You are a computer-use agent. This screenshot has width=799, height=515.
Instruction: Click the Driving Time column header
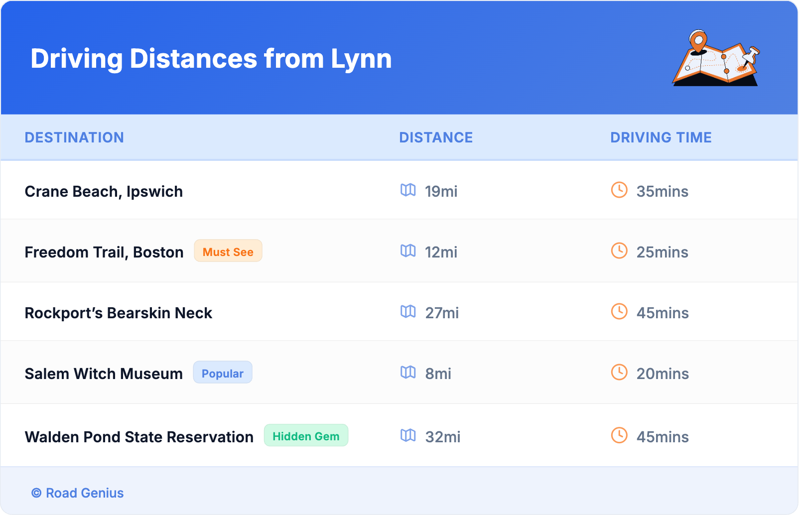[661, 137]
